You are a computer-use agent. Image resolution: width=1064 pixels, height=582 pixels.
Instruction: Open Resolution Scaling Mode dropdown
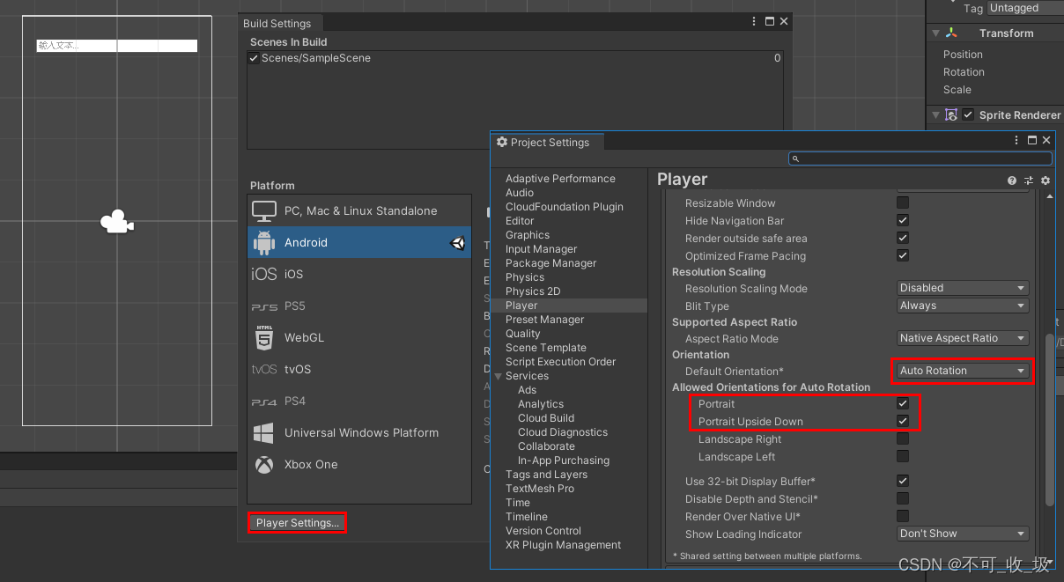(963, 288)
